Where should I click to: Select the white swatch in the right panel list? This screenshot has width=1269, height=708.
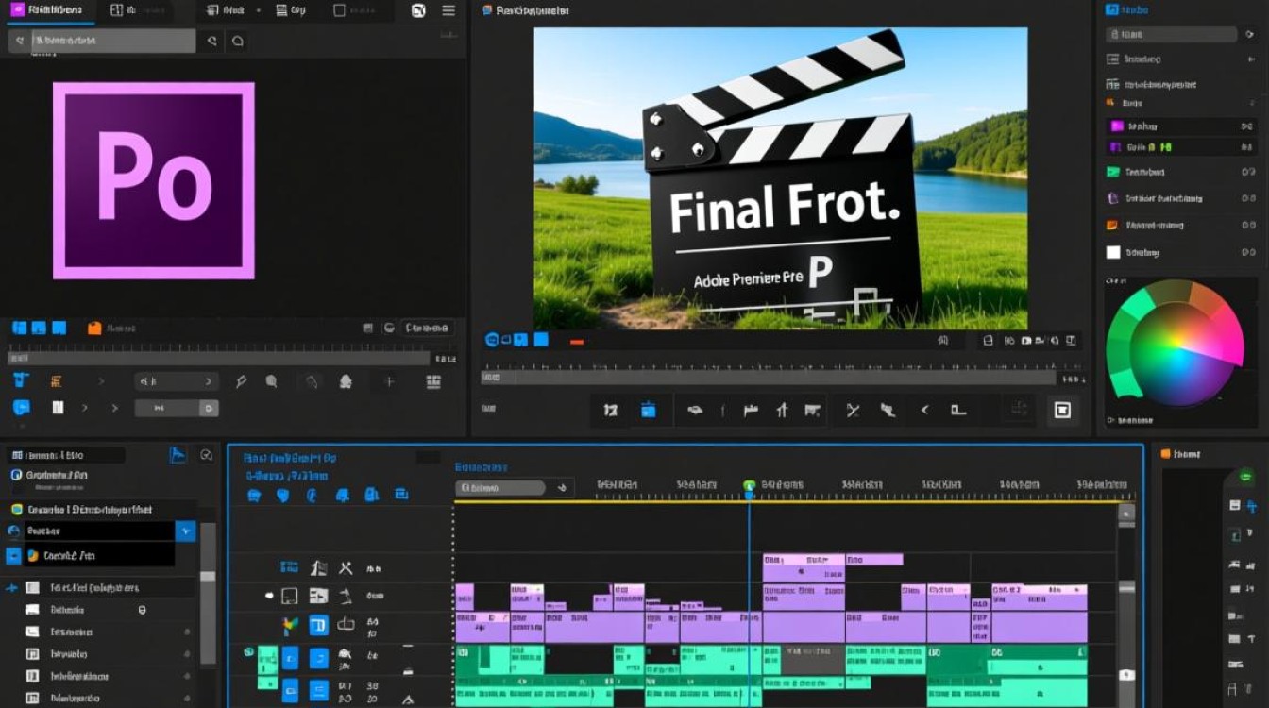[x=1113, y=252]
